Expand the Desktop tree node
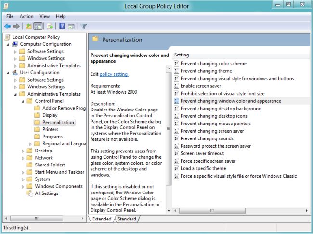This screenshot has width=313, height=234. pyautogui.click(x=23, y=151)
